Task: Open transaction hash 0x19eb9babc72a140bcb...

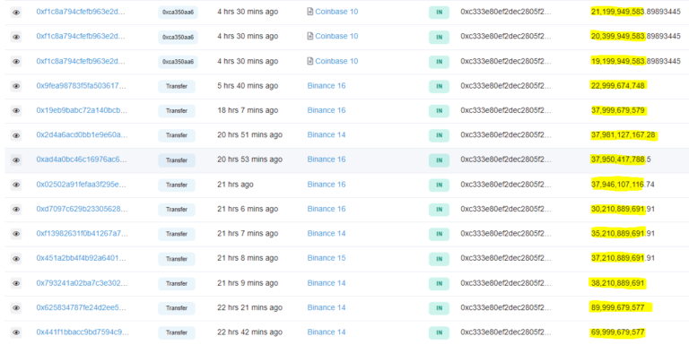Action: pyautogui.click(x=82, y=110)
